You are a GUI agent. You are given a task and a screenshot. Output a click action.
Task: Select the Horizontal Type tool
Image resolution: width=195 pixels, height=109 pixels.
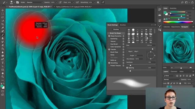[x=3, y=63]
